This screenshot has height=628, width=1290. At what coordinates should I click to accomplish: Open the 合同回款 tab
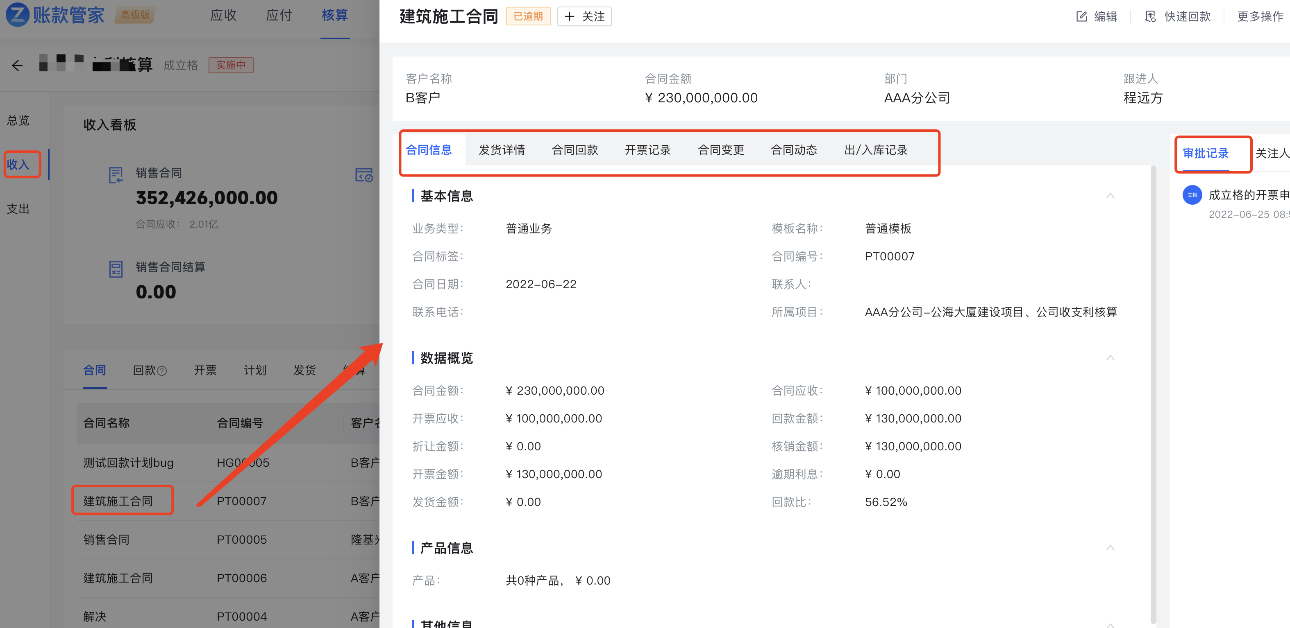[575, 150]
